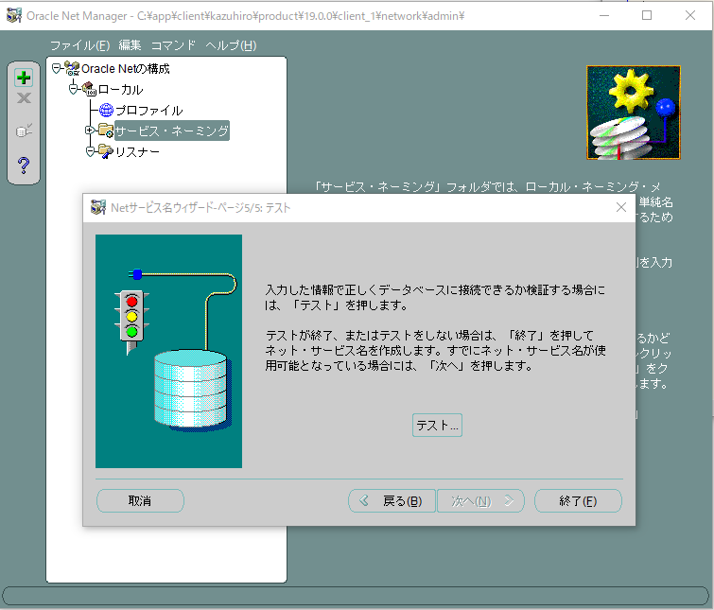Viewport: 714px width, 610px height.
Task: Go back with the 戻る(B) button
Action: (x=392, y=501)
